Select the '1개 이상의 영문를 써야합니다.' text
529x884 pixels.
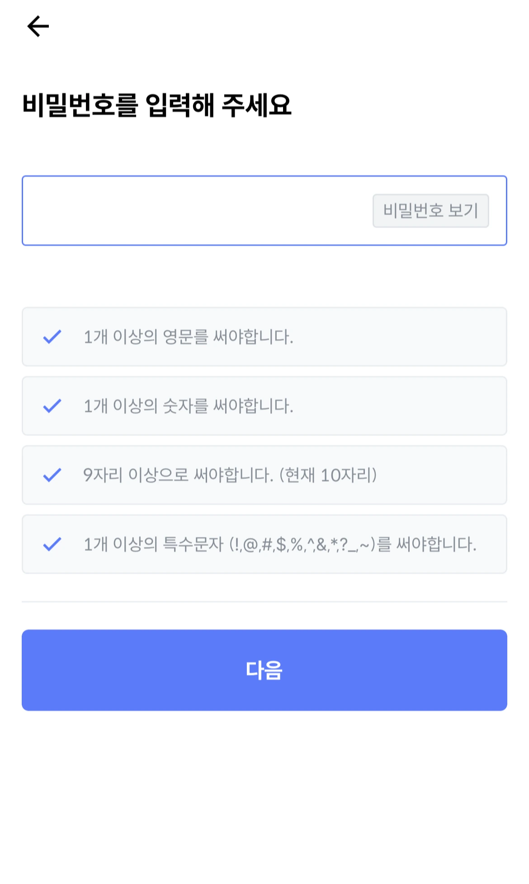[x=188, y=337]
